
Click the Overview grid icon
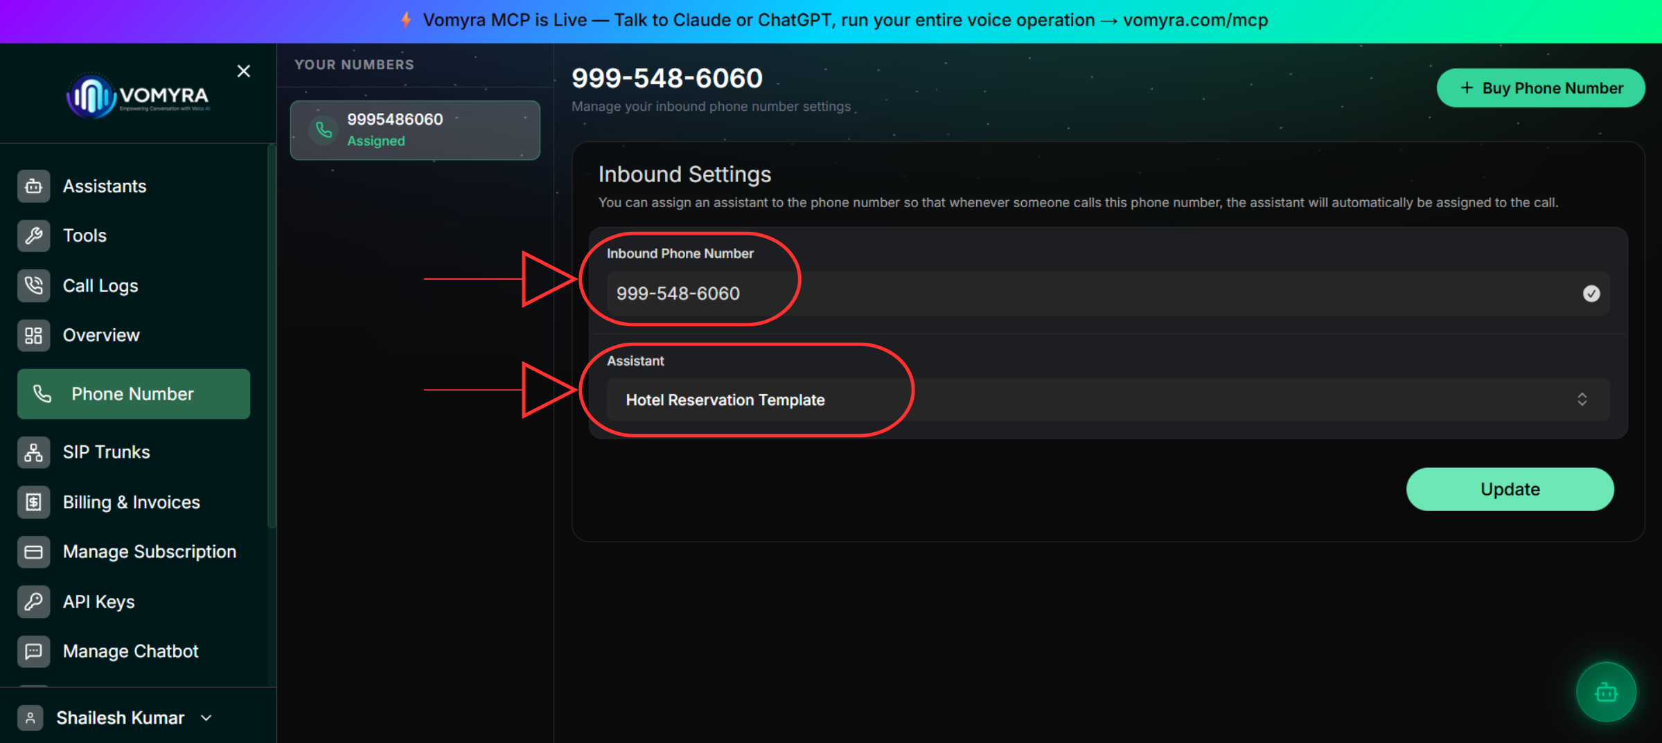(33, 335)
